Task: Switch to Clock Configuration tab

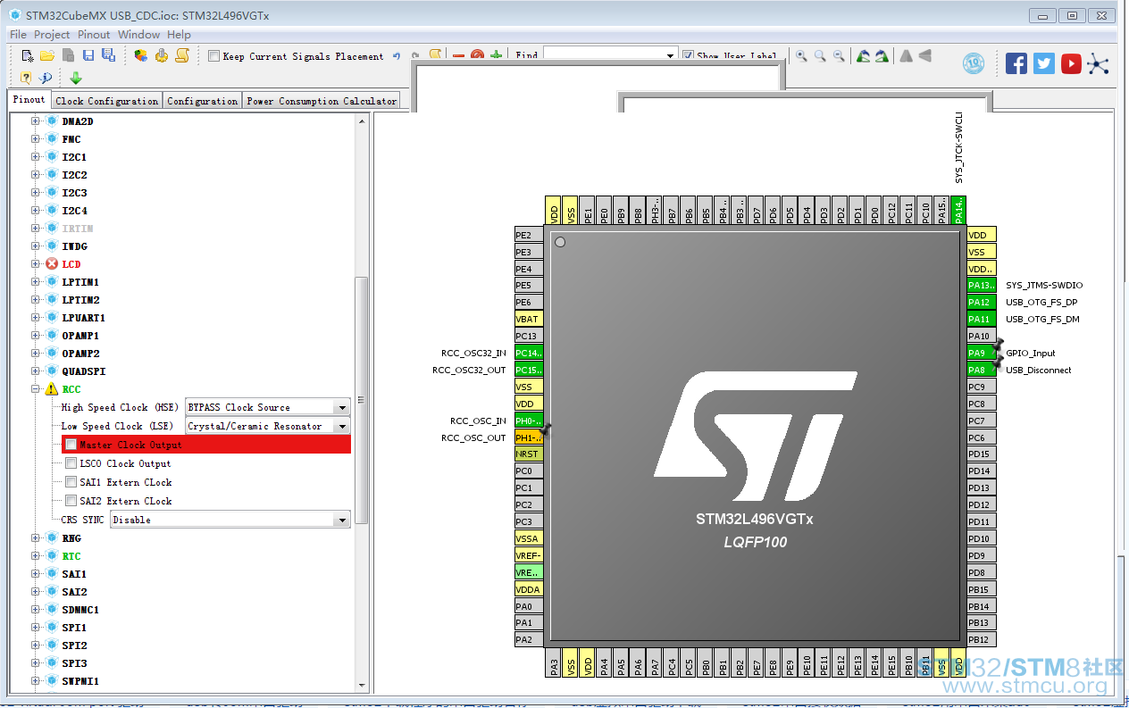Action: point(107,101)
